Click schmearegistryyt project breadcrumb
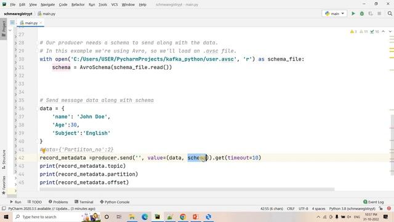Image resolution: width=394 pixels, height=222 pixels. tap(18, 14)
